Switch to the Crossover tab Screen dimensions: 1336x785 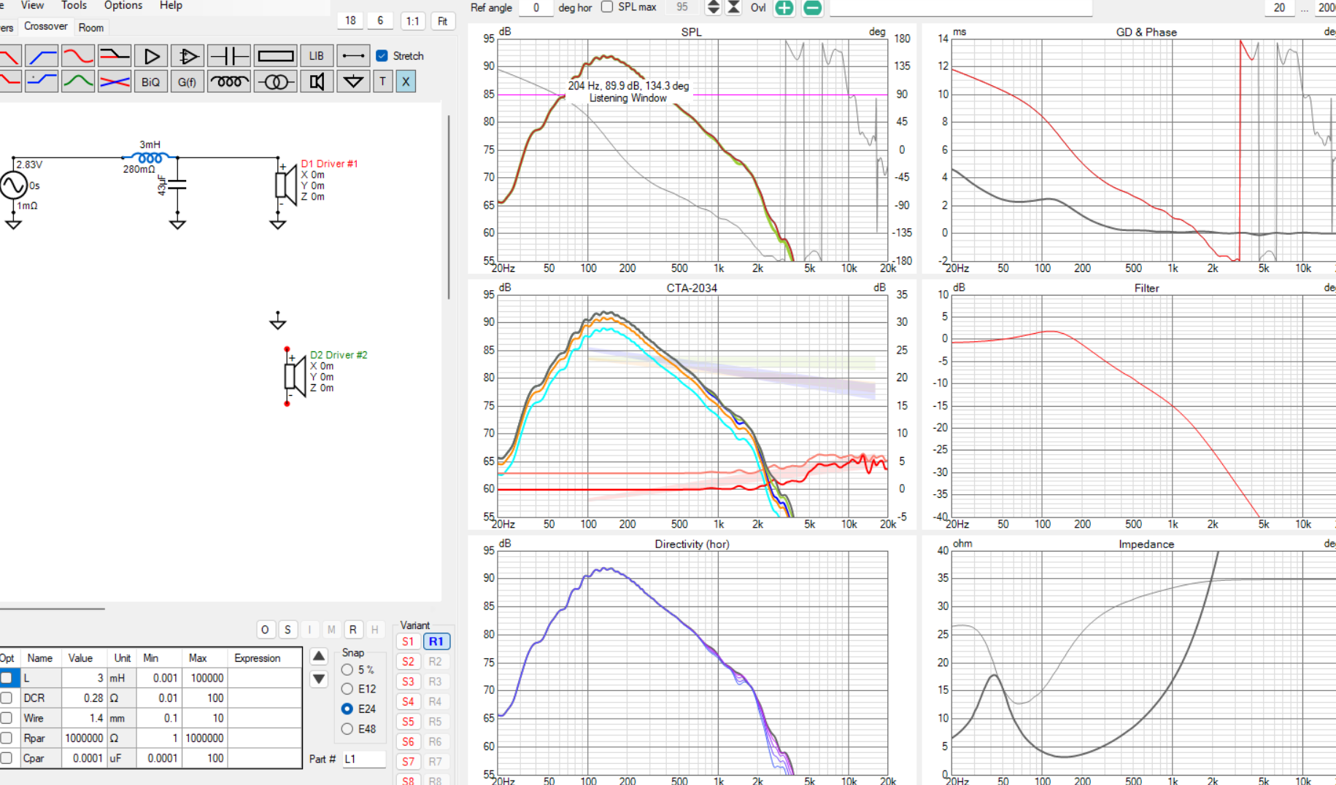coord(46,26)
